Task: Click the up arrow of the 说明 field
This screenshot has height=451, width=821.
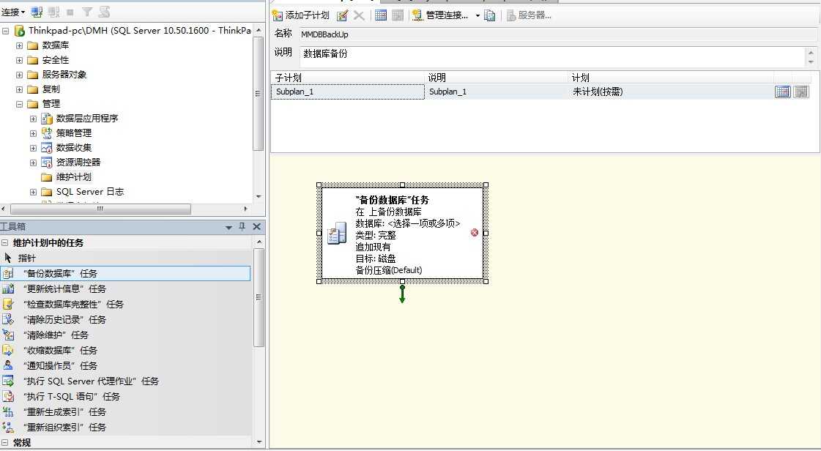Action: point(811,52)
